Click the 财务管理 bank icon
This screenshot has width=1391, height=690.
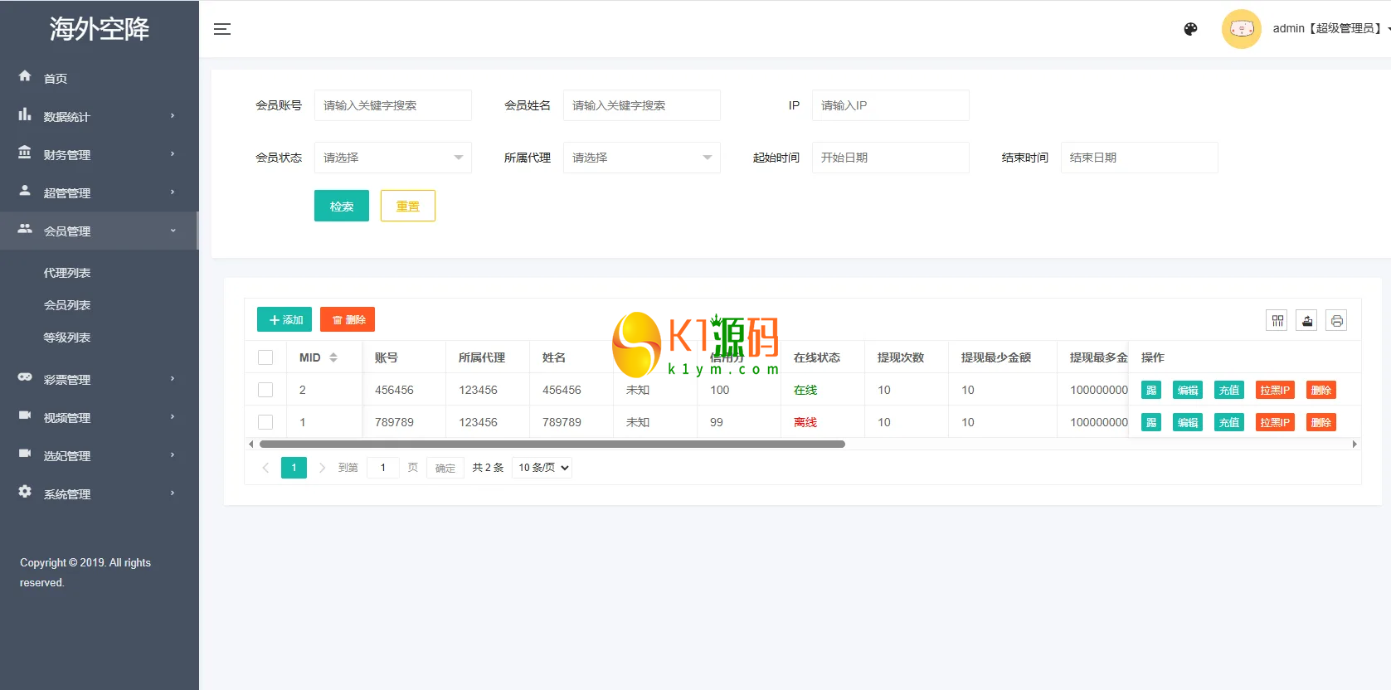tap(25, 153)
